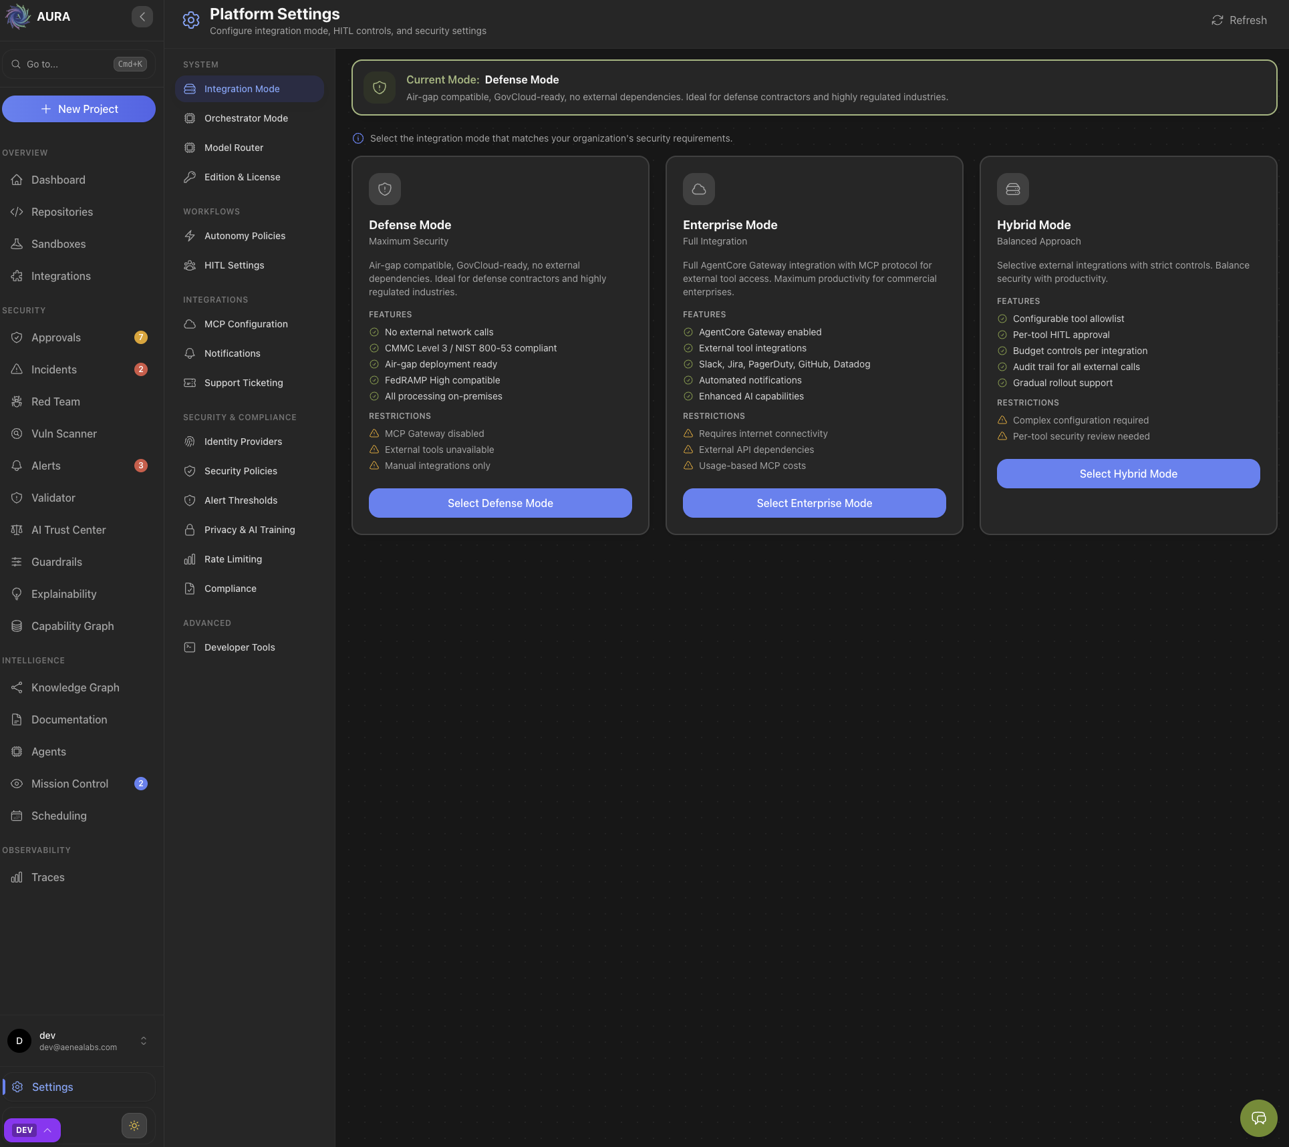This screenshot has width=1289, height=1147.
Task: Click the Vuln Scanner icon
Action: point(17,434)
